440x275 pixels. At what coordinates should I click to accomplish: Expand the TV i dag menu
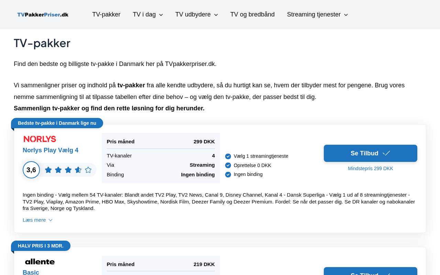(148, 14)
